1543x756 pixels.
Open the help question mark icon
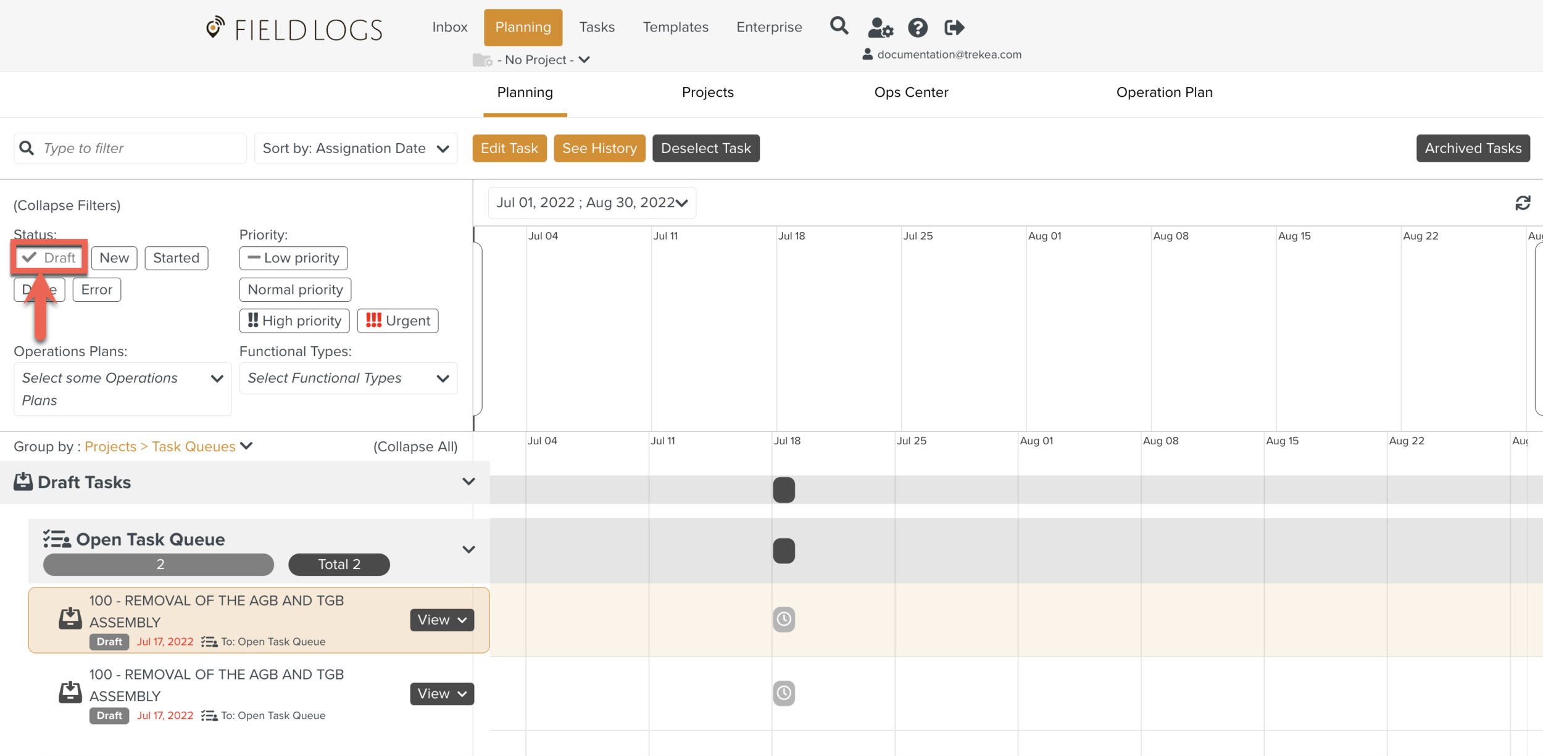click(x=918, y=28)
